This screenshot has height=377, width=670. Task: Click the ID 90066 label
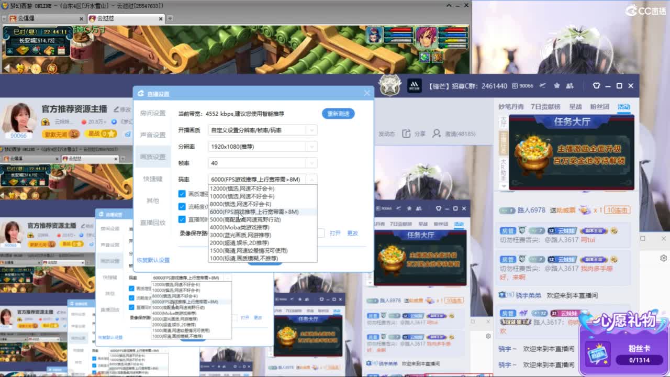[x=523, y=86]
